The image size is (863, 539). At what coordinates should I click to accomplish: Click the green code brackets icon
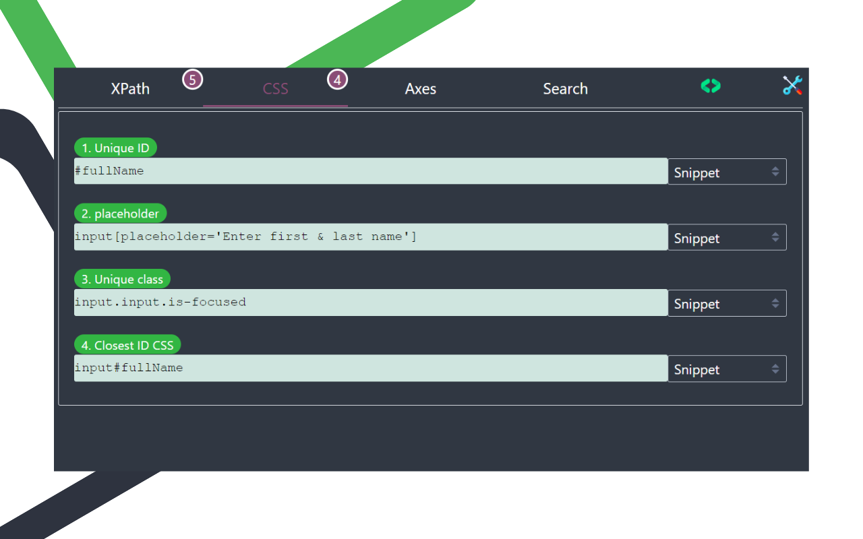click(x=710, y=86)
